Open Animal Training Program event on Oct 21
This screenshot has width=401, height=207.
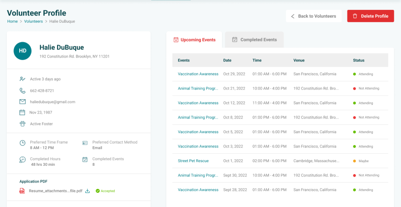(x=198, y=88)
